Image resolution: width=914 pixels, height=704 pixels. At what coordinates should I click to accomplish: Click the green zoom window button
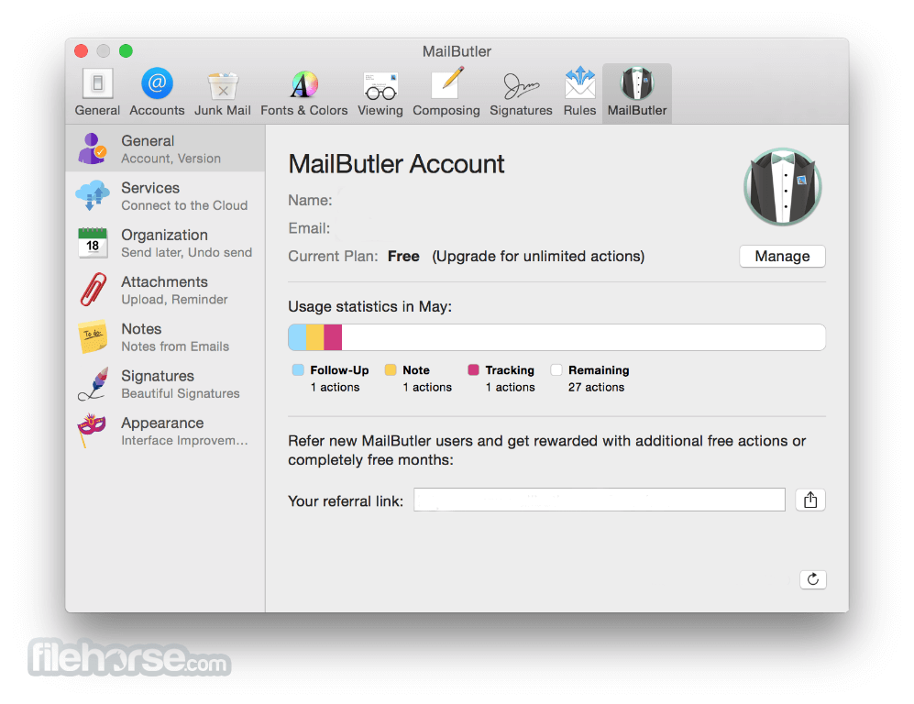[x=126, y=50]
